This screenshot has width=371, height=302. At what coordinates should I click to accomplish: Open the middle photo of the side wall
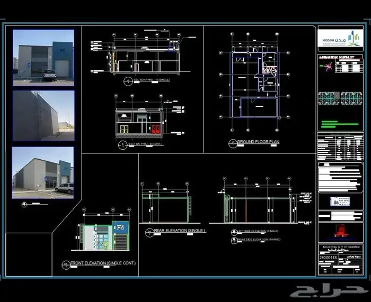[43, 115]
